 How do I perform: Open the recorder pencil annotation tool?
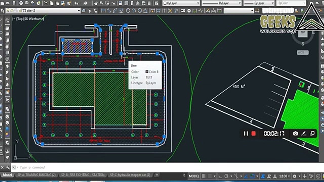[304, 133]
